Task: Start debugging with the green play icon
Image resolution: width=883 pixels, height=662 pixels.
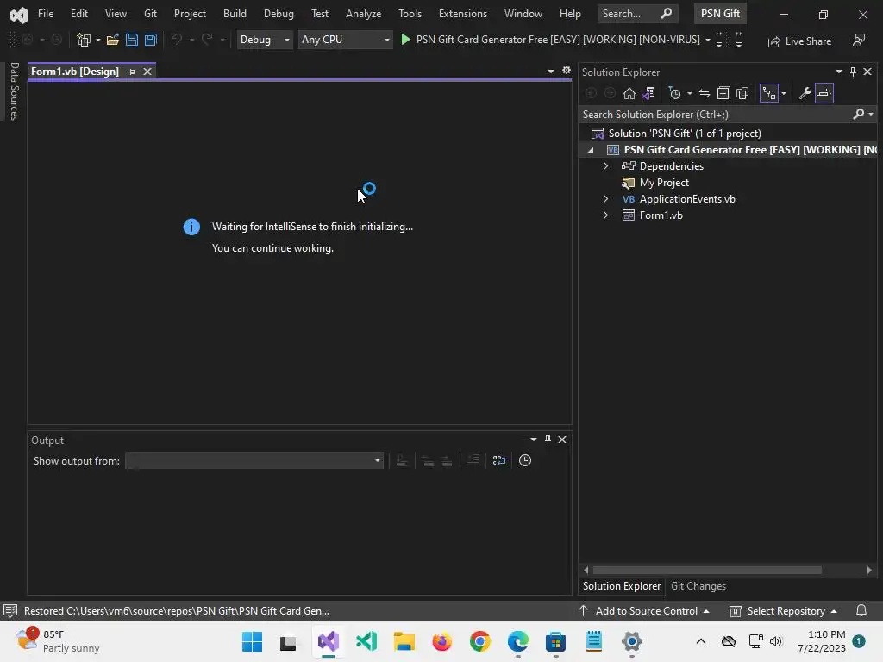Action: (x=405, y=40)
